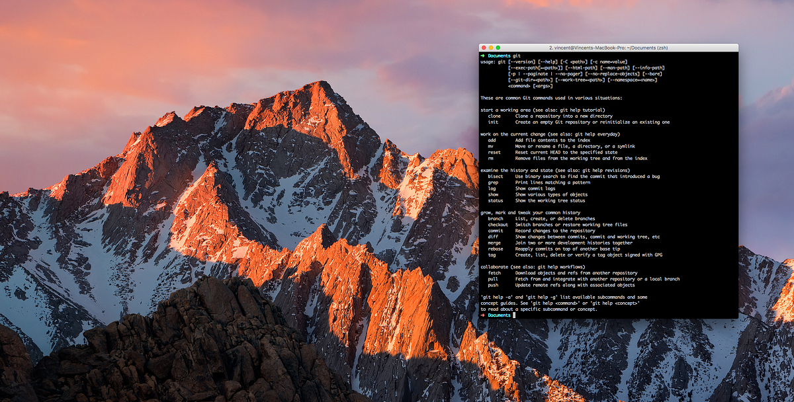Screen dimensions: 794x402
Task: Click the green arrow of the last prompt
Action: click(x=483, y=315)
